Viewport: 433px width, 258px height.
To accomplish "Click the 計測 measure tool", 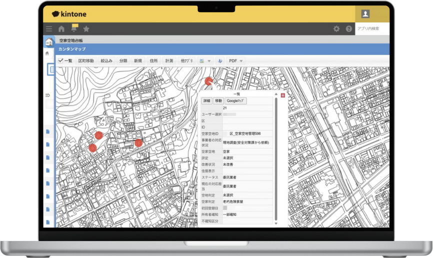I will click(x=169, y=60).
